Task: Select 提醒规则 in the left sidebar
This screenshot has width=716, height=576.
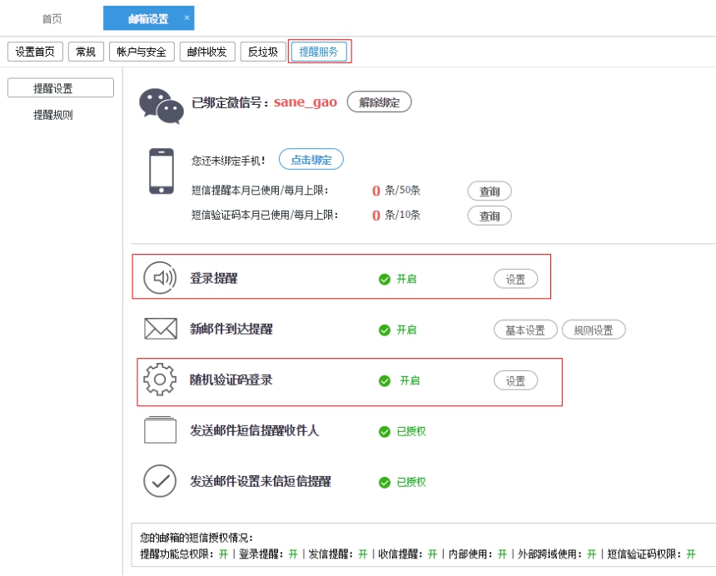Action: click(x=52, y=115)
